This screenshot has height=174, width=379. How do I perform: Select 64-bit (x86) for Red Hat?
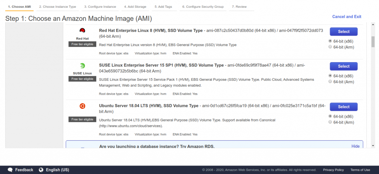(330, 41)
